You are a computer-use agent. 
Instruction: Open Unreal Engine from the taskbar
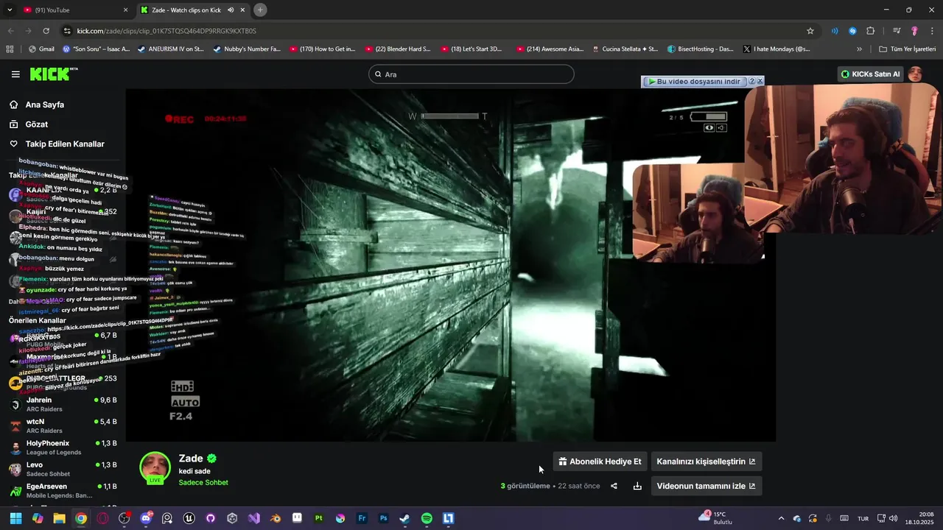click(189, 518)
